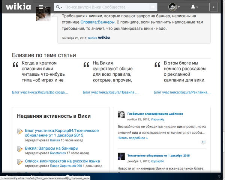The width and height of the screenshot is (225, 180).
Task: Open related article 'В этом блоге мы немного'
Action: [184, 72]
